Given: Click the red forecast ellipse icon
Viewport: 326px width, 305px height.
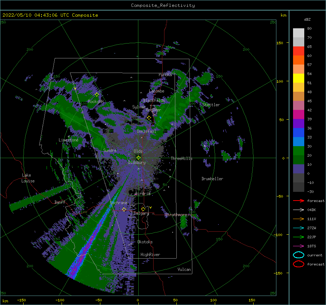Looking at the screenshot, I should (298, 264).
